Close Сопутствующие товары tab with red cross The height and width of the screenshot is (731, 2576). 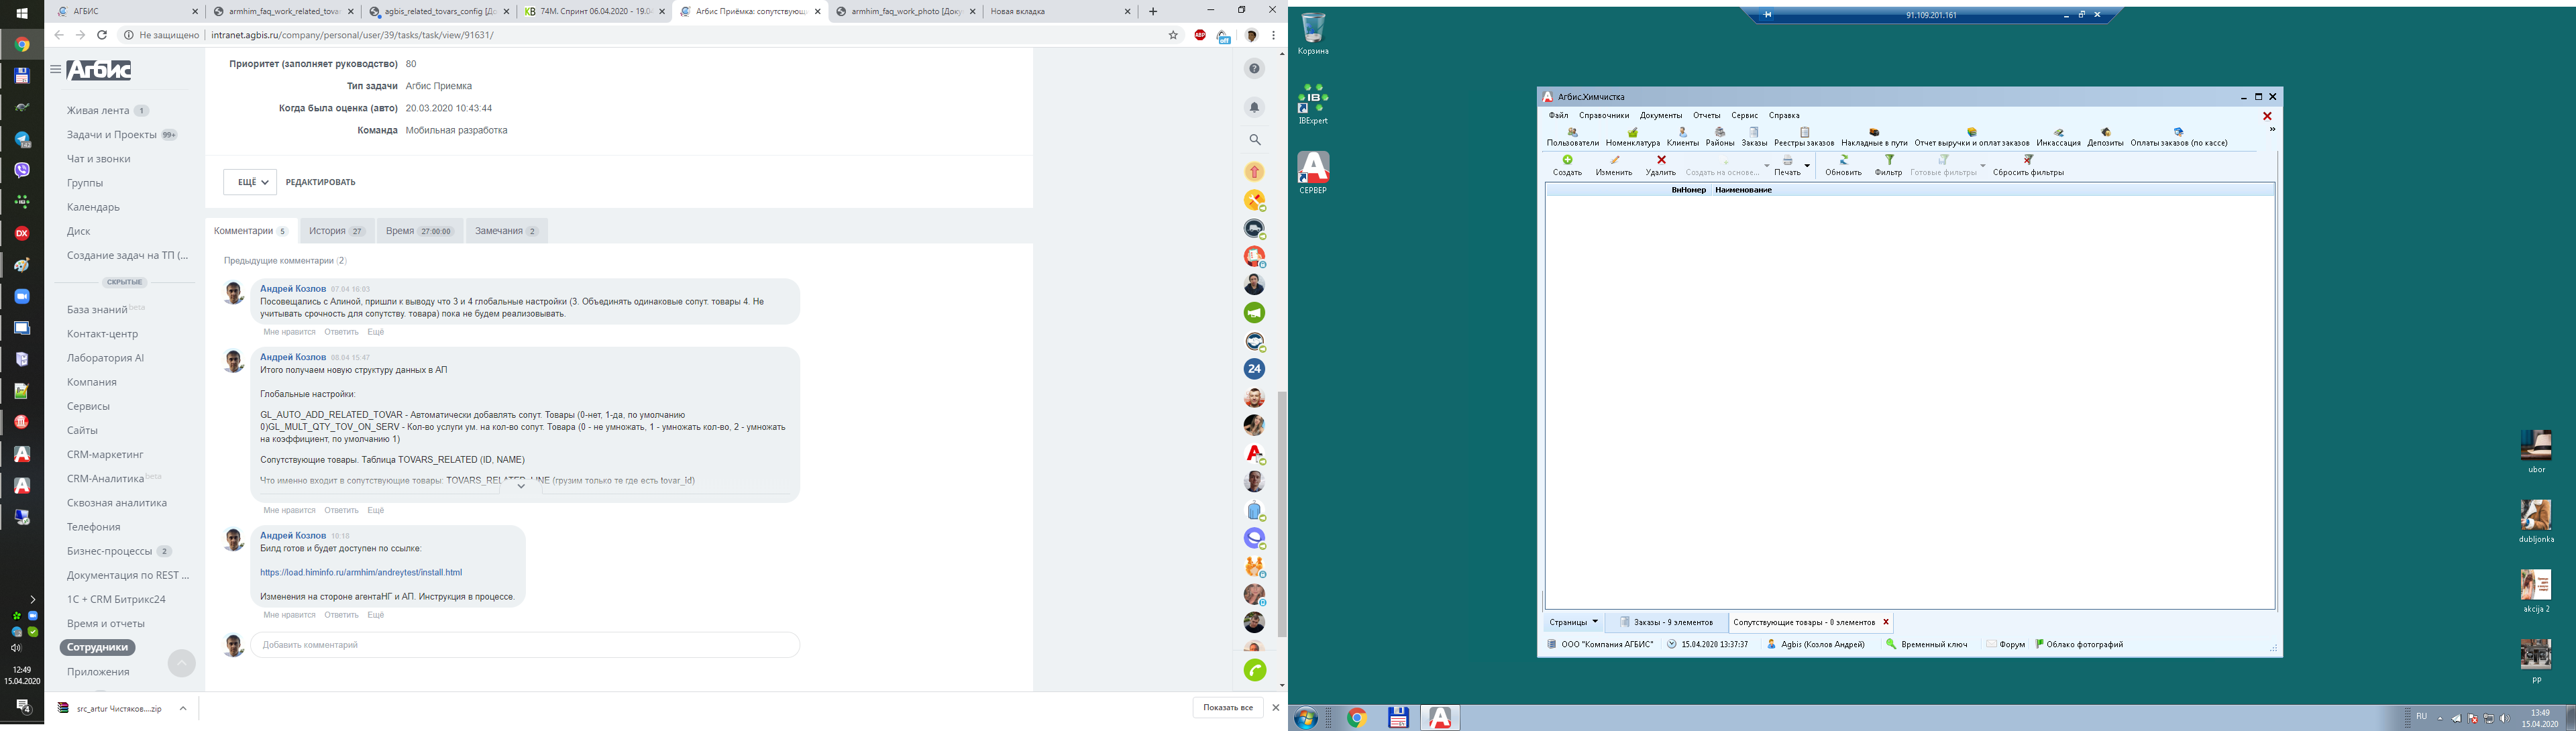click(1886, 622)
